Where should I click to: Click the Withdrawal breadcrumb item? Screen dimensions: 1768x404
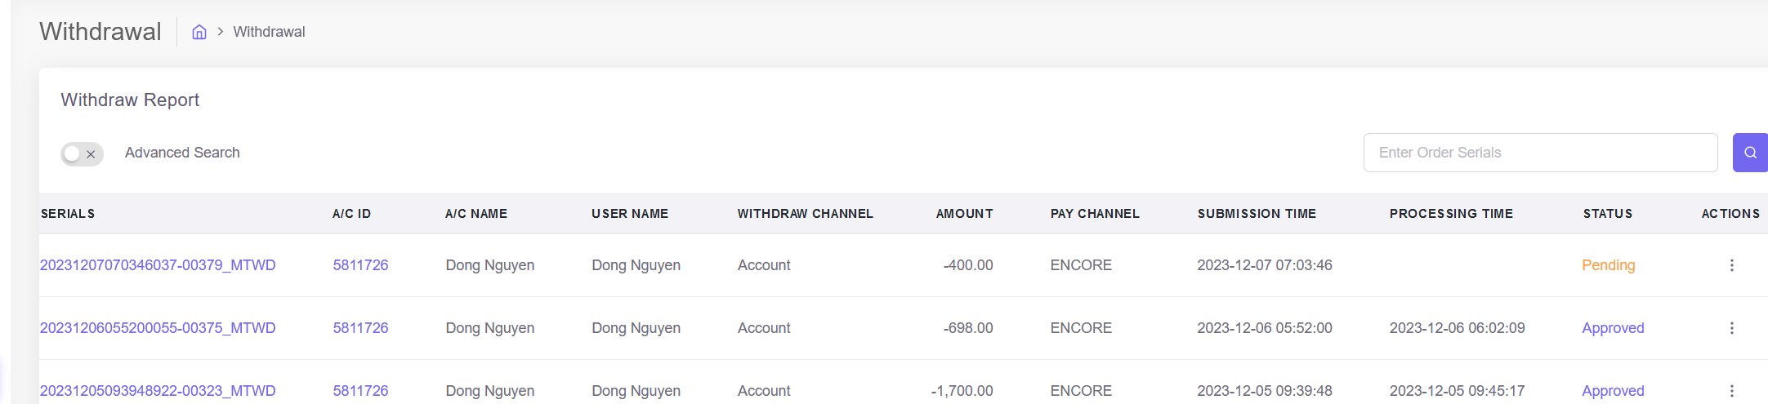[269, 32]
